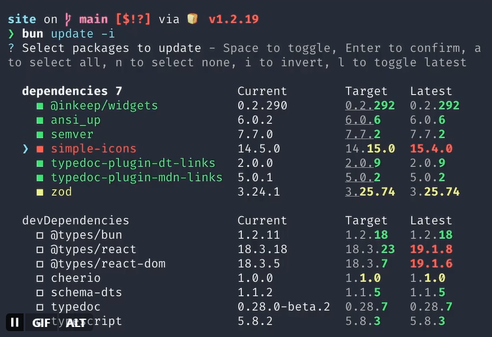492x337 pixels.
Task: Click the red simple-icons selection box
Action: tap(40, 149)
